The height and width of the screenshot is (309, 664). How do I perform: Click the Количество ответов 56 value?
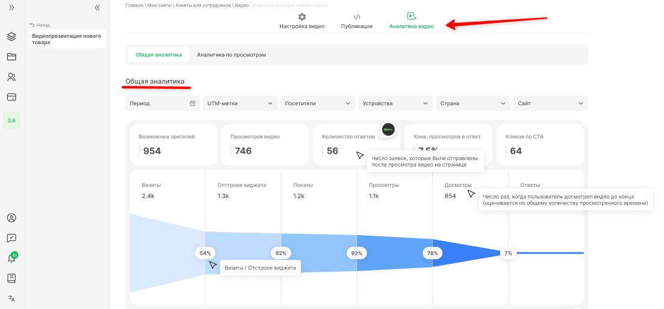click(332, 151)
